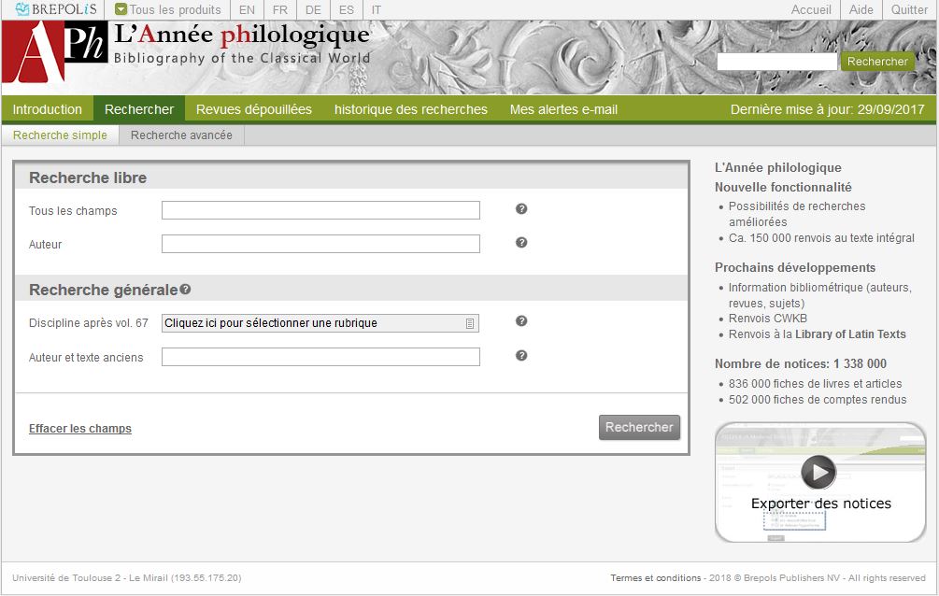The height and width of the screenshot is (596, 939).
Task: Click Nombre de notices: 1 338 000 text
Action: (801, 364)
